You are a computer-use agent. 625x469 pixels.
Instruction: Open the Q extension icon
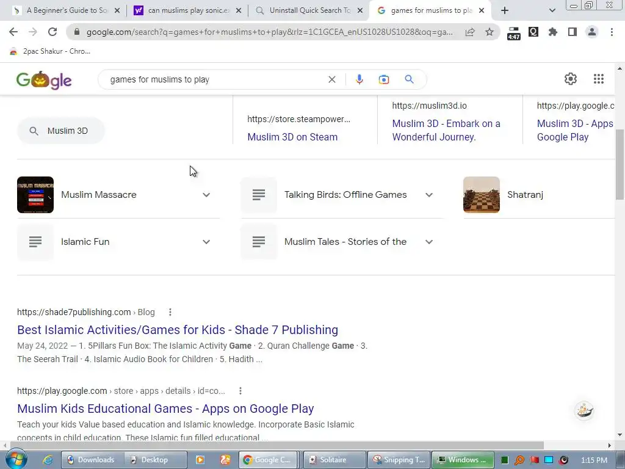point(533,32)
